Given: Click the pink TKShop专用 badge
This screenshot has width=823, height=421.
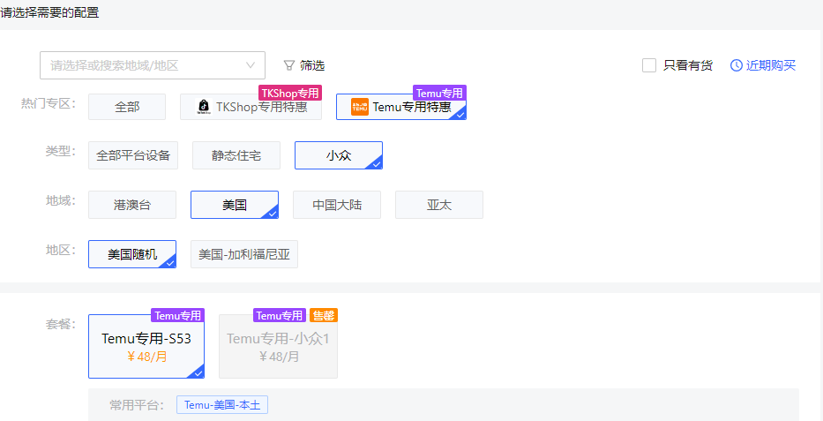Looking at the screenshot, I should (x=290, y=93).
